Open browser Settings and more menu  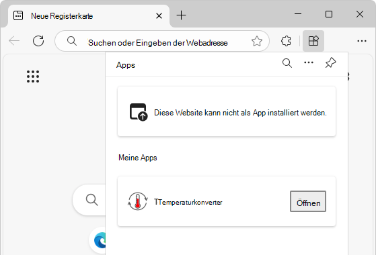(362, 41)
